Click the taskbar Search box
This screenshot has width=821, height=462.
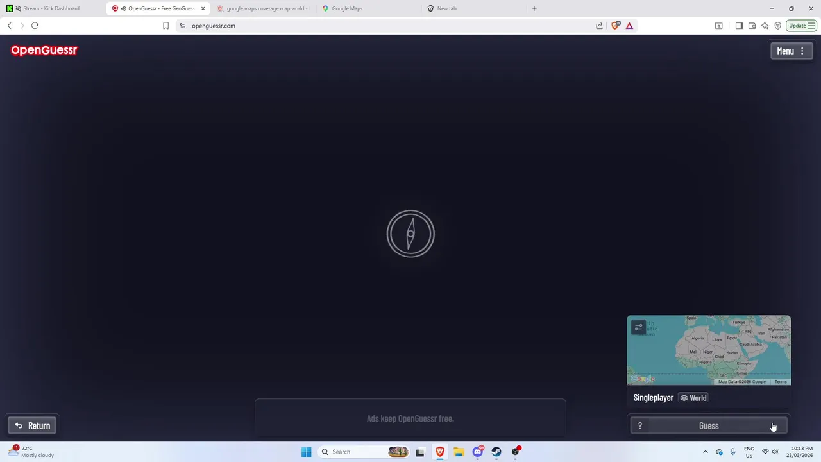pos(366,452)
